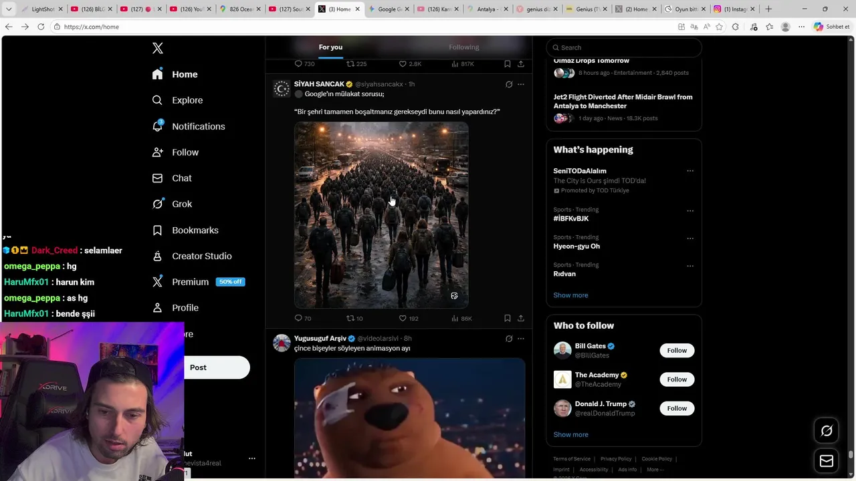
Task: Switch to the Google Gr browser tab
Action: 389,9
